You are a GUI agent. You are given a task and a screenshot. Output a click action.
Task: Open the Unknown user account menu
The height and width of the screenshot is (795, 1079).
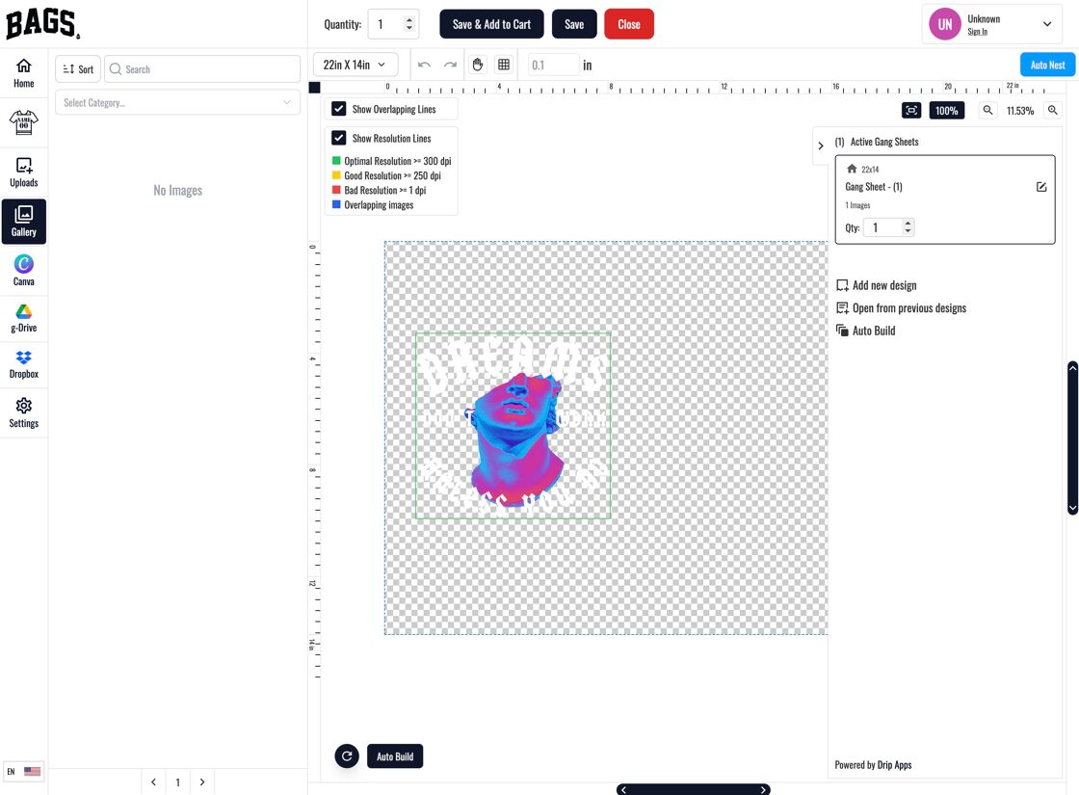click(x=991, y=24)
